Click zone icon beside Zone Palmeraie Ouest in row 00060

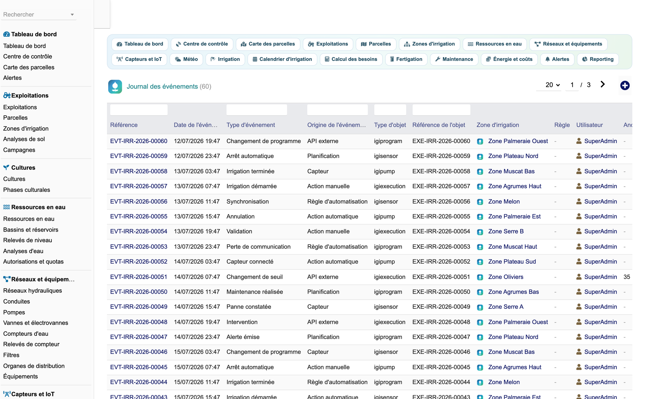pos(480,141)
